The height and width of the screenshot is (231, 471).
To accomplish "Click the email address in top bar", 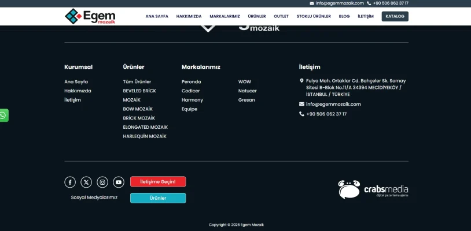I will pyautogui.click(x=340, y=3).
